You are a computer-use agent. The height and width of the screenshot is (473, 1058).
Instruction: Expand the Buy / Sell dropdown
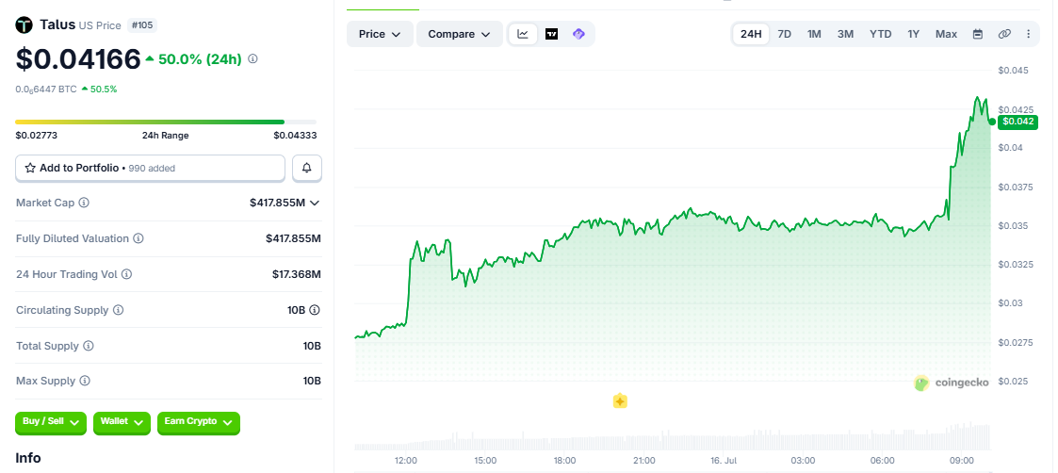pyautogui.click(x=51, y=422)
